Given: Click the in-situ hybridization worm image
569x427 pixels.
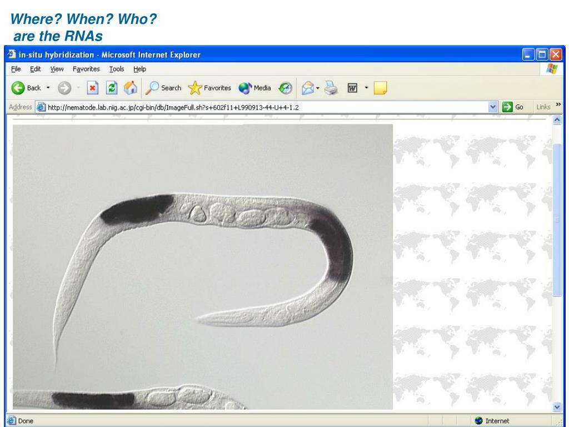Looking at the screenshot, I should [202, 267].
